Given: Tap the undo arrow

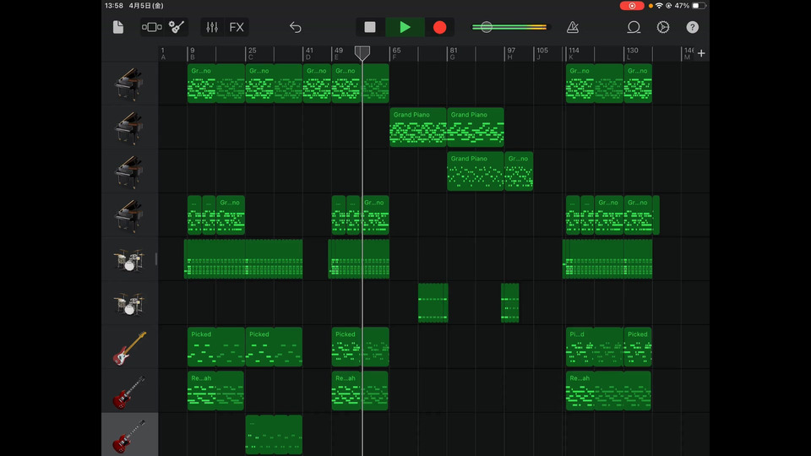Looking at the screenshot, I should [295, 27].
